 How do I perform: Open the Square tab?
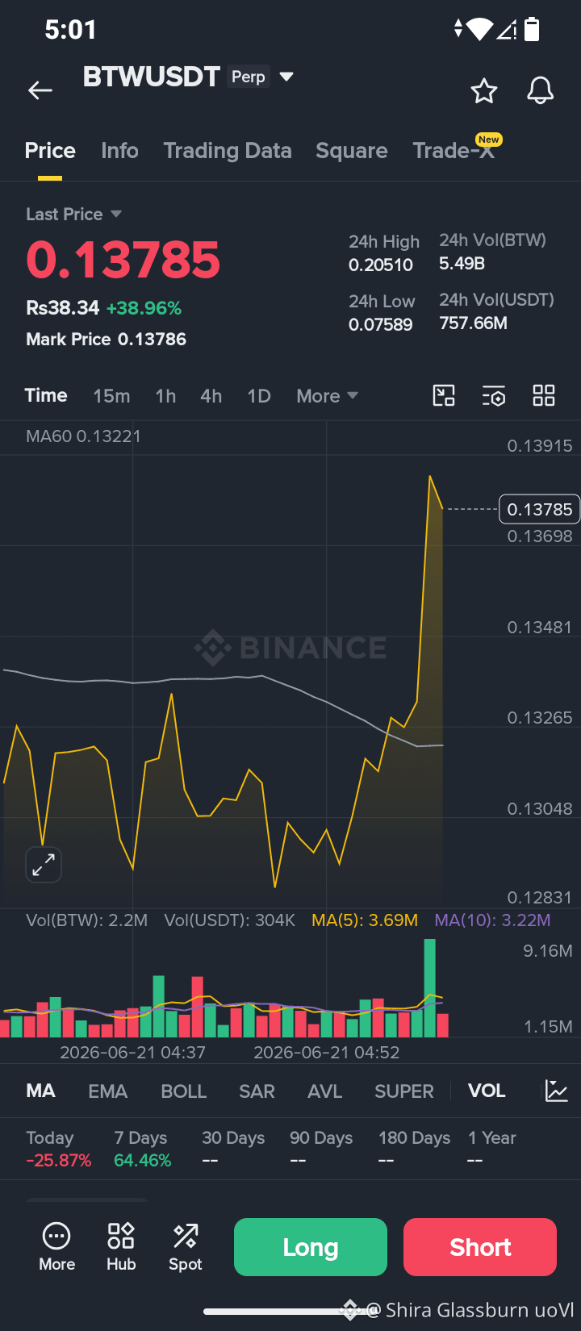[x=352, y=151]
